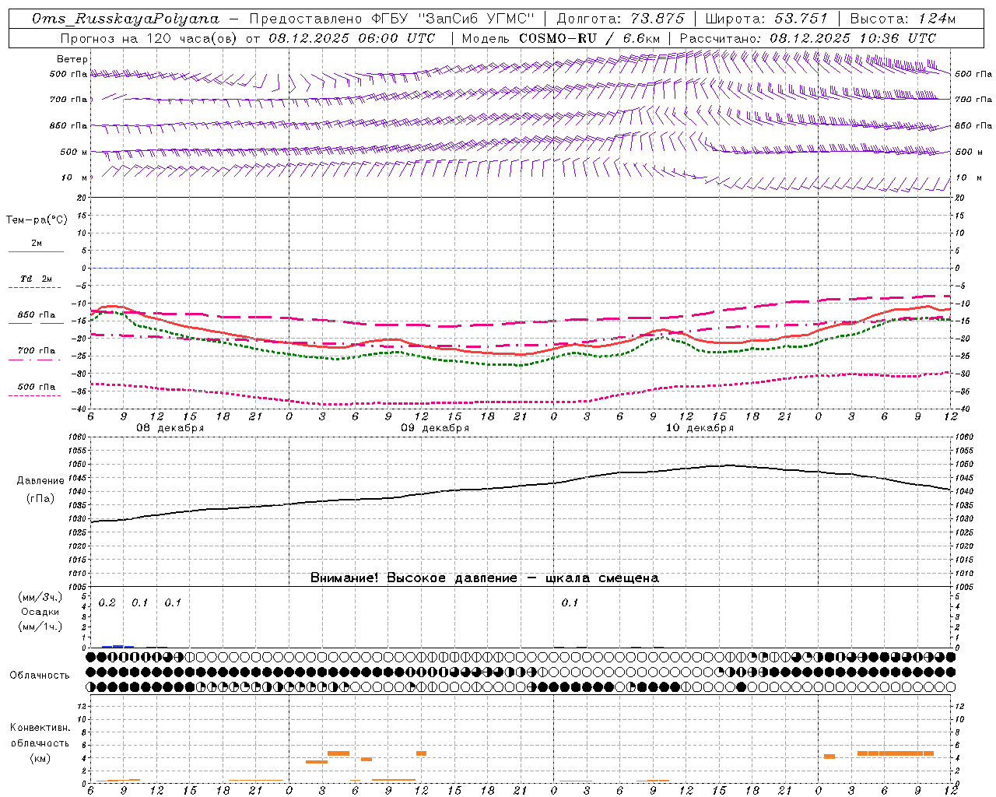Click the 'Td 2м' dew point legend entry
Viewport: 996px width, 797px height.
pos(36,279)
